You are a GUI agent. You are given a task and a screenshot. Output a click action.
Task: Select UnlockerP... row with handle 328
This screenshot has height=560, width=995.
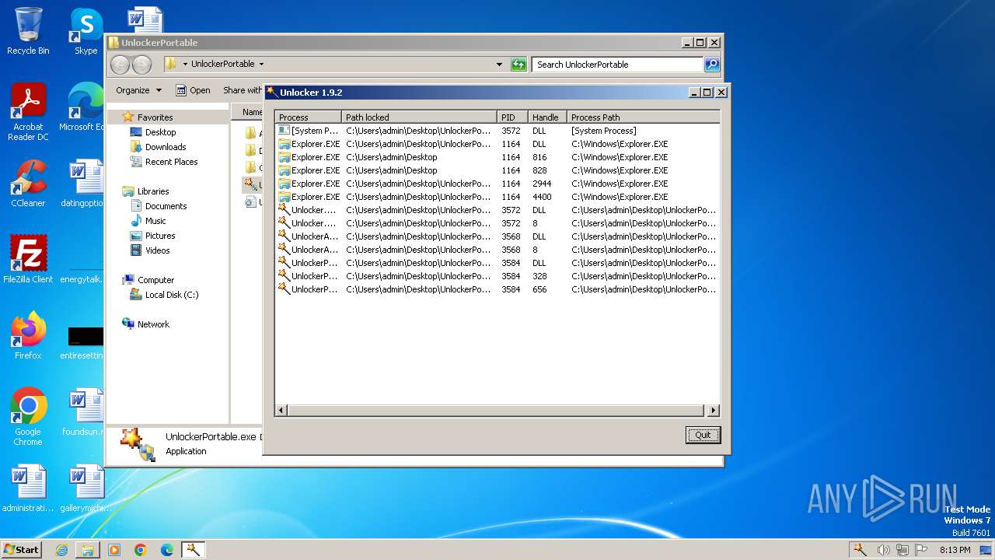(x=497, y=276)
